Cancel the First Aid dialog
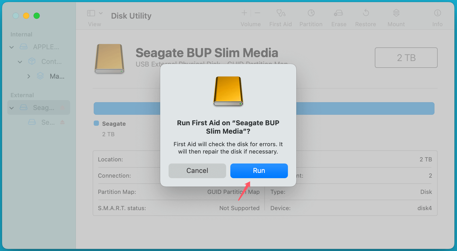The width and height of the screenshot is (457, 251). click(197, 171)
